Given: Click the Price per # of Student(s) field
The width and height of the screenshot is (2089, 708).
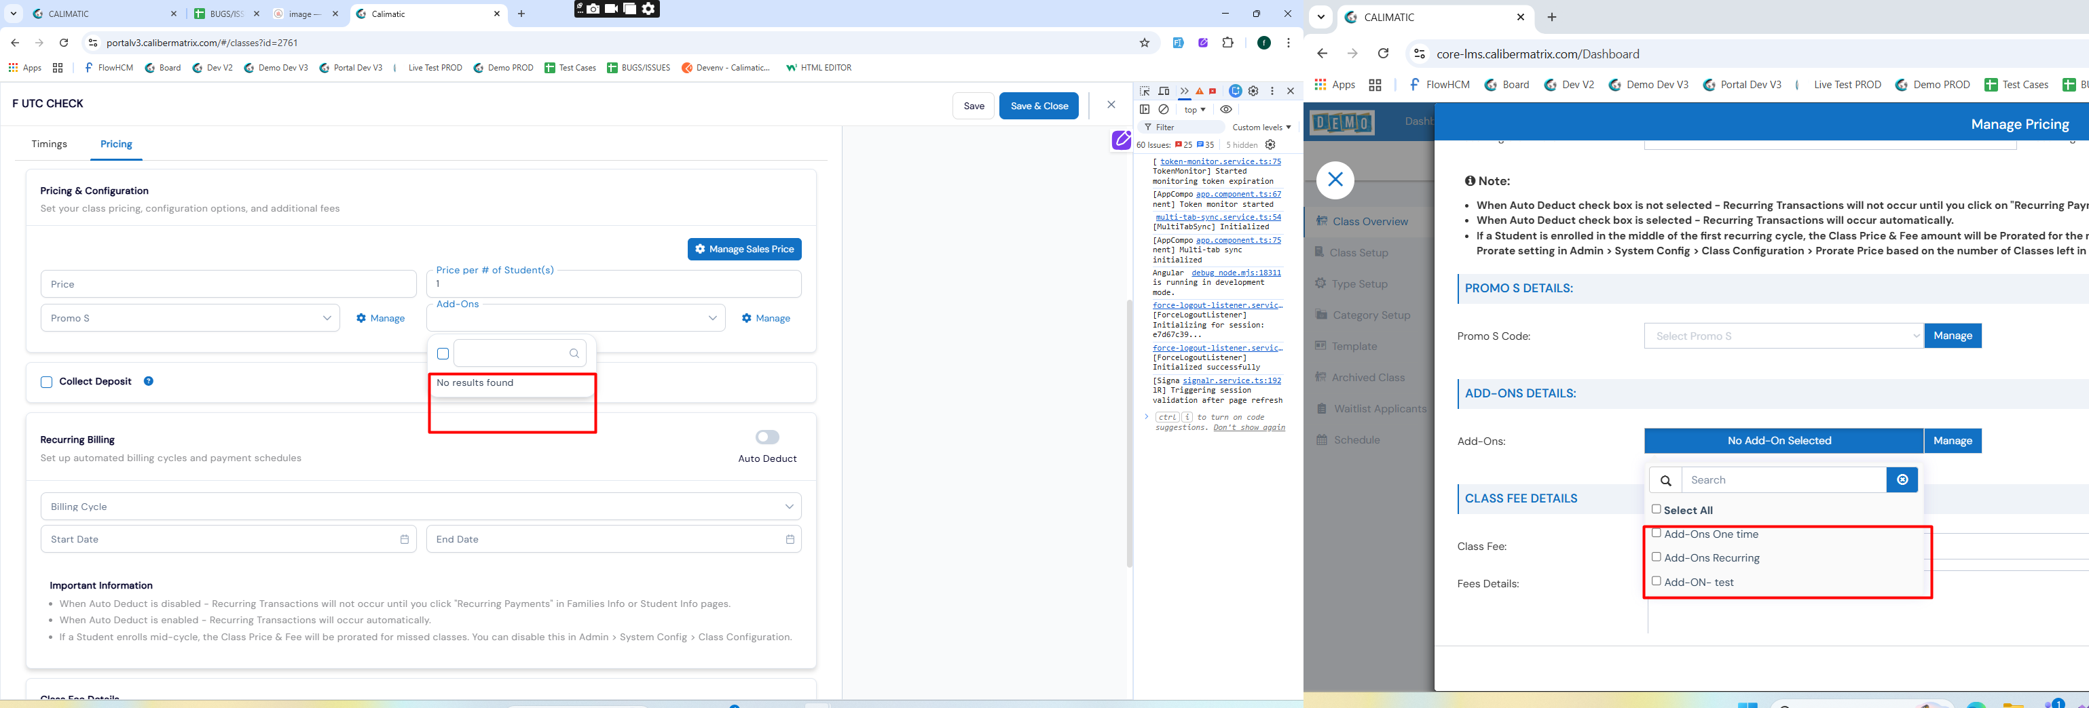Looking at the screenshot, I should [x=614, y=284].
